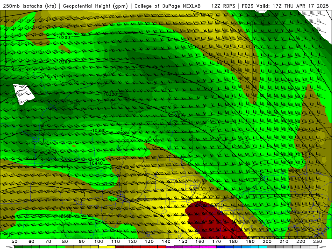Viewport: 332px width, 249px height.
Task: Click the 70 value on the color scale
Action: (48, 242)
